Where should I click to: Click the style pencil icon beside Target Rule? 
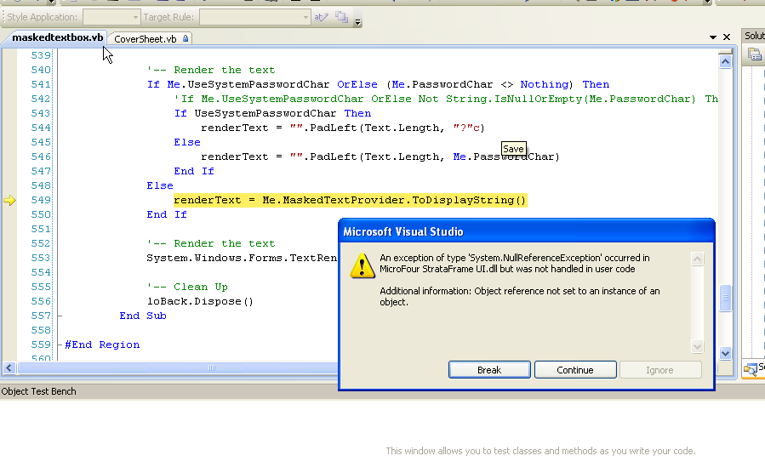(321, 17)
